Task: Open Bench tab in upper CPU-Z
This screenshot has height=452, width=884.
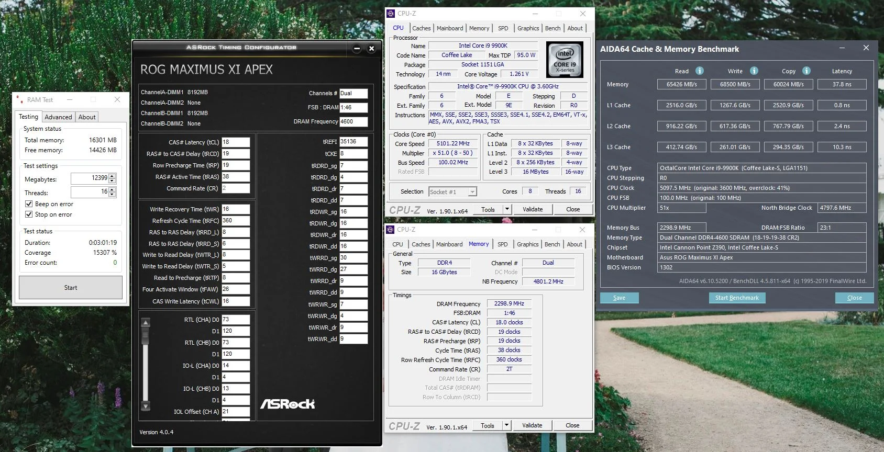Action: [x=552, y=28]
